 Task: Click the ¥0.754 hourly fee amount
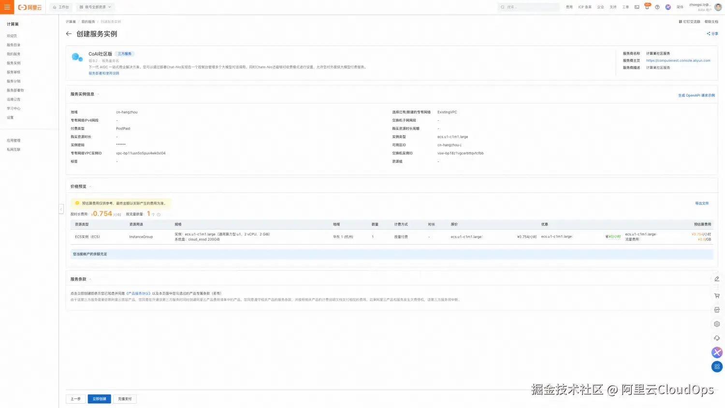click(102, 214)
